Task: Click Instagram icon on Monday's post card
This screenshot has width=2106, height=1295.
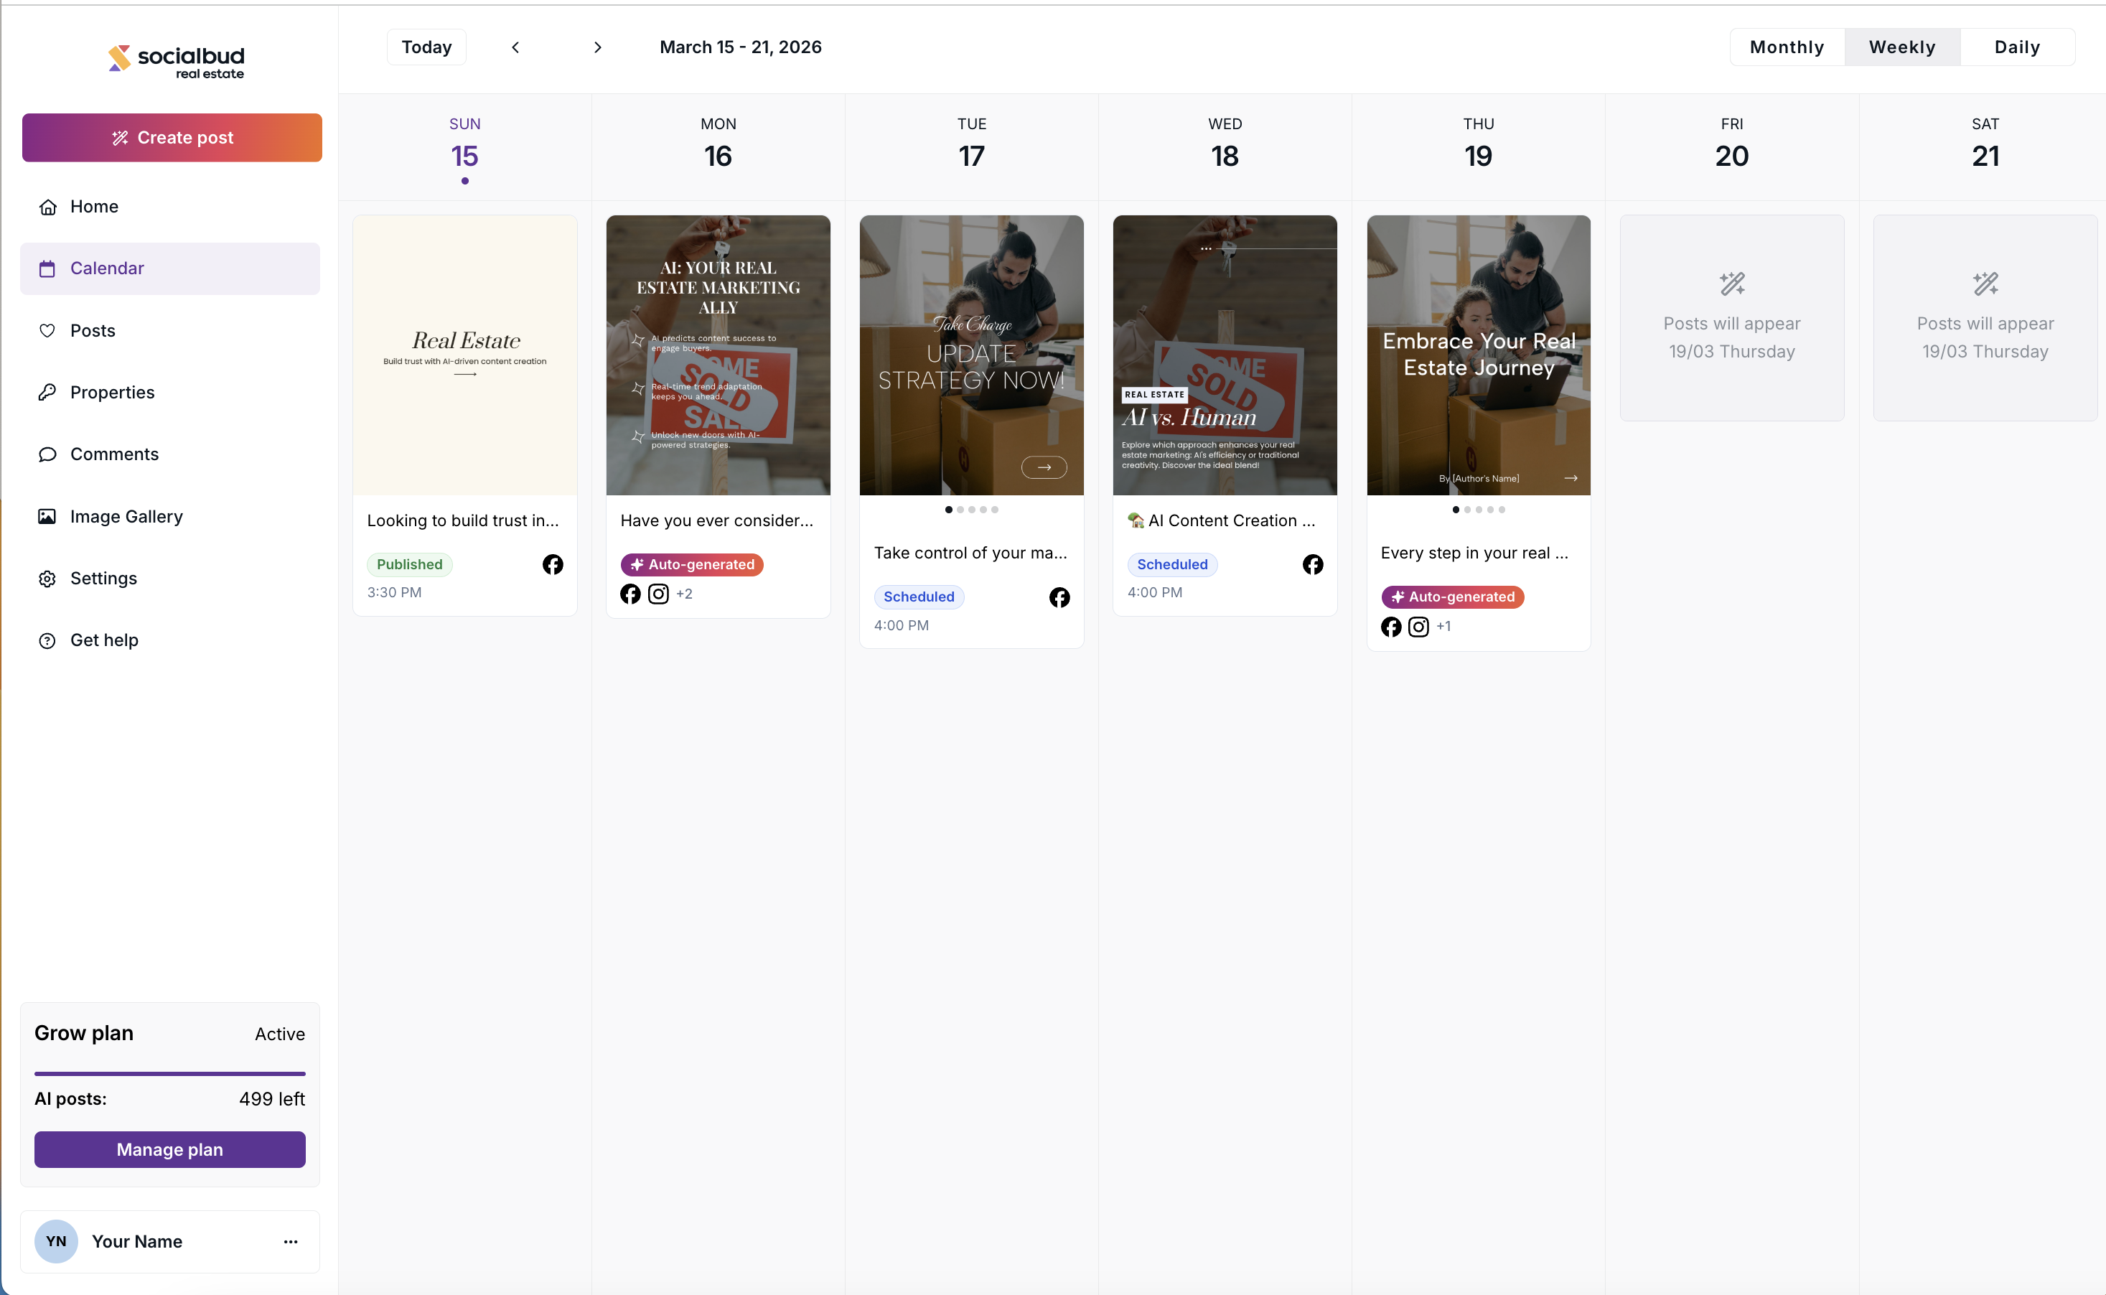Action: click(x=657, y=594)
